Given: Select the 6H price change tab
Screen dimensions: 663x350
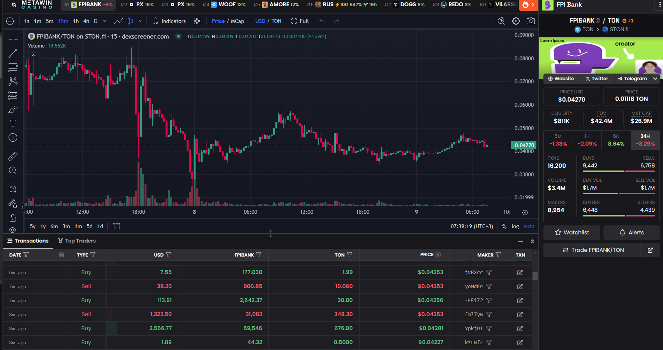Looking at the screenshot, I should click(x=616, y=140).
